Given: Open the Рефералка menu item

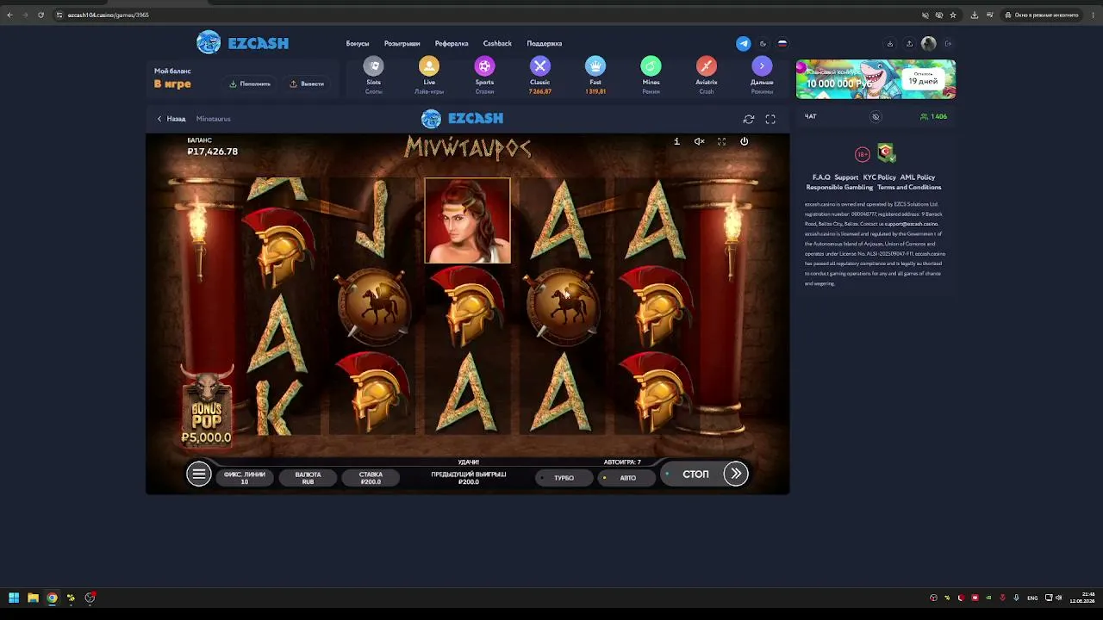Looking at the screenshot, I should 452,43.
